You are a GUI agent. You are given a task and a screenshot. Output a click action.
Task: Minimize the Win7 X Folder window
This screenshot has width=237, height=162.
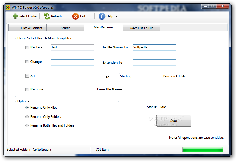coord(205,6)
